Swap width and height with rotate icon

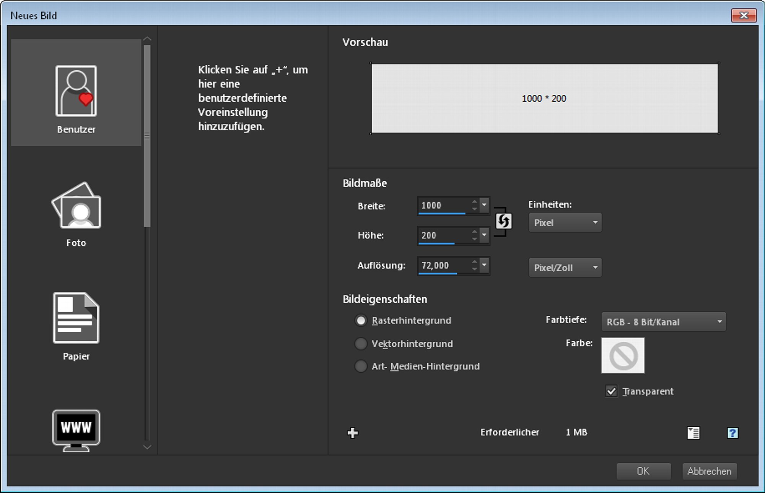[x=503, y=221]
